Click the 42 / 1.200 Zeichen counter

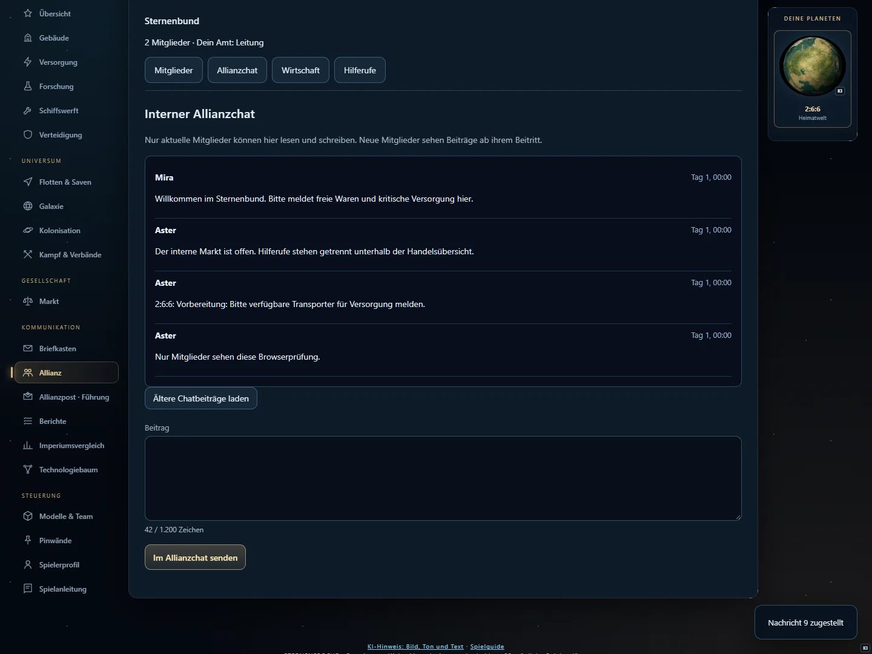pyautogui.click(x=174, y=530)
